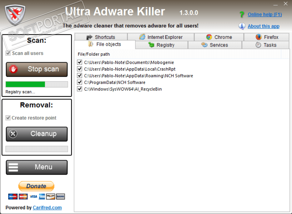This screenshot has height=214, width=292.
Task: Click the Ultra Adware Killer shield logo
Action: 15,14
